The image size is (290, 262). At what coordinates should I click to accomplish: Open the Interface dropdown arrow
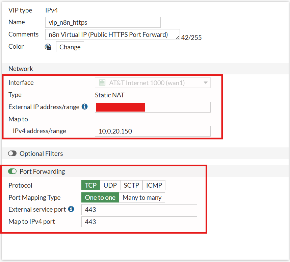[205, 83]
